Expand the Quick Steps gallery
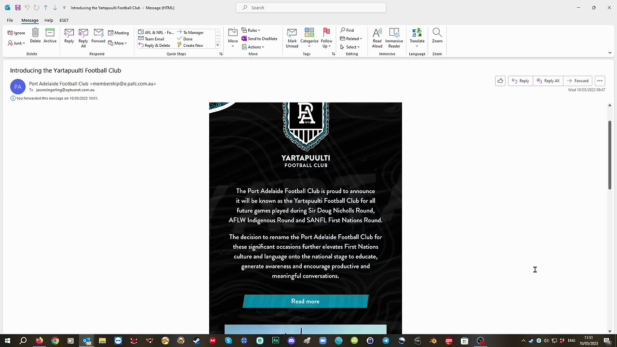This screenshot has width=617, height=347. [x=217, y=45]
